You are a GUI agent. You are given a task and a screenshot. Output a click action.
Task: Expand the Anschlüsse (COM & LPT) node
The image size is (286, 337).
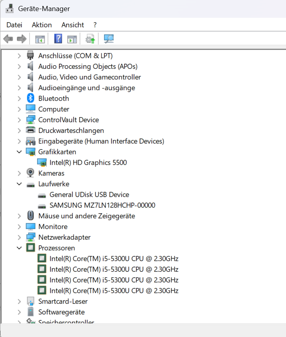pos(19,56)
